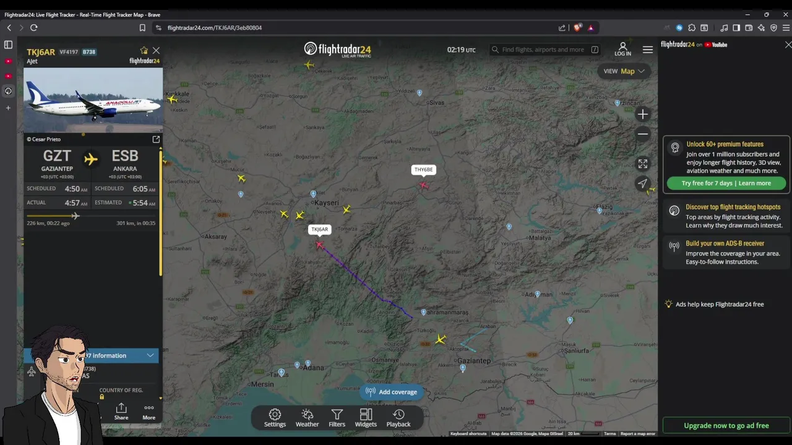
Task: Zoom in on the map
Action: coord(643,114)
